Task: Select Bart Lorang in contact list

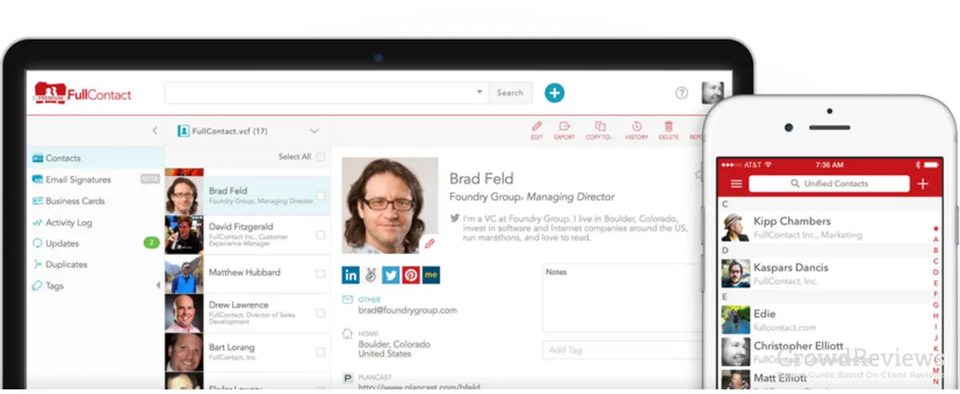Action: pyautogui.click(x=247, y=352)
